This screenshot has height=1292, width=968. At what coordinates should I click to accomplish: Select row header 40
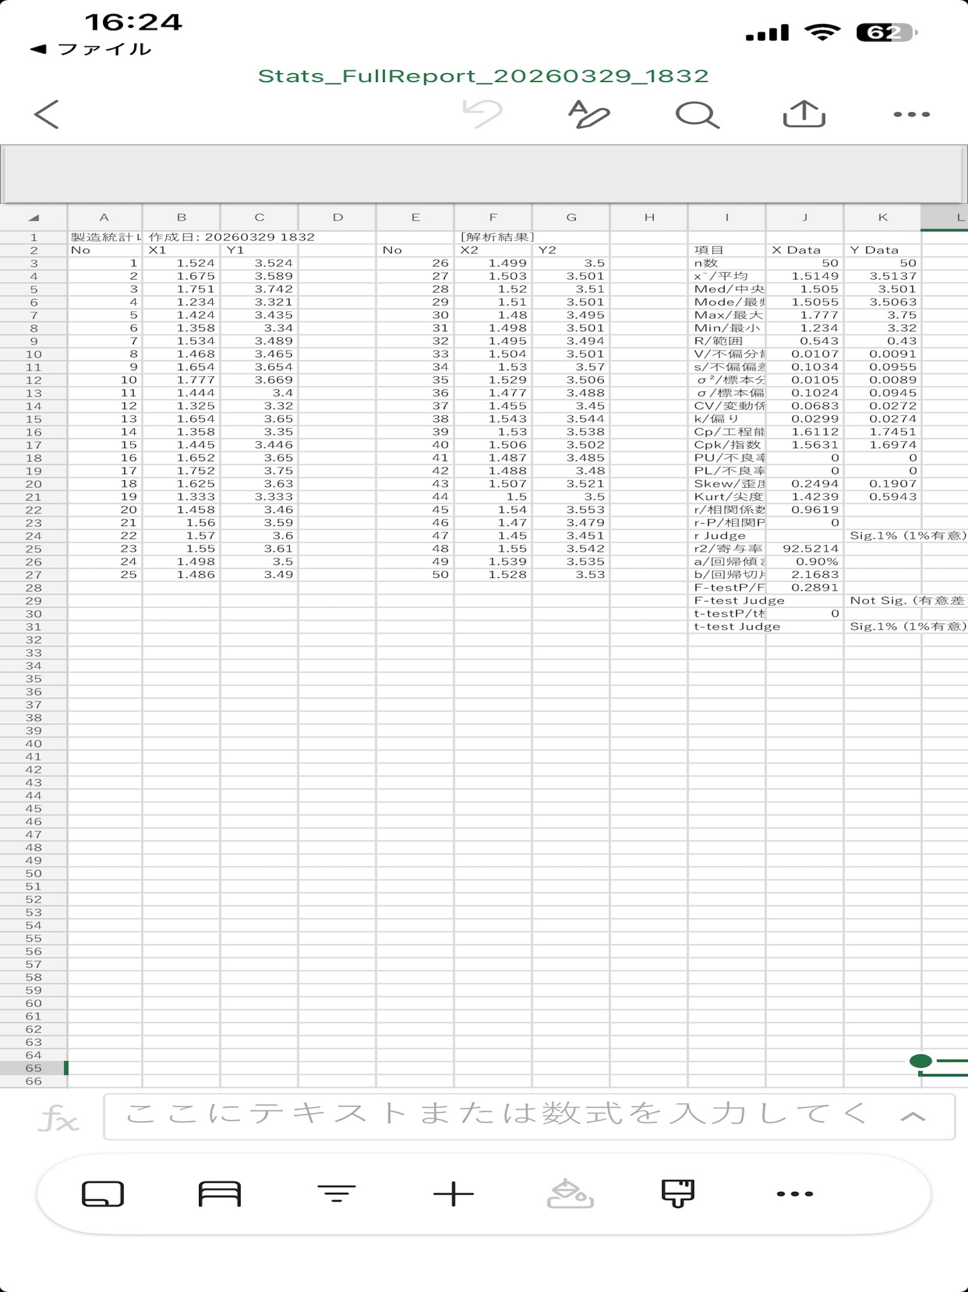coord(34,743)
